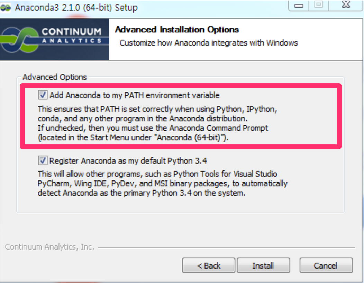Click the "Advanced Options" group label
Image resolution: width=364 pixels, height=283 pixels.
pos(55,77)
